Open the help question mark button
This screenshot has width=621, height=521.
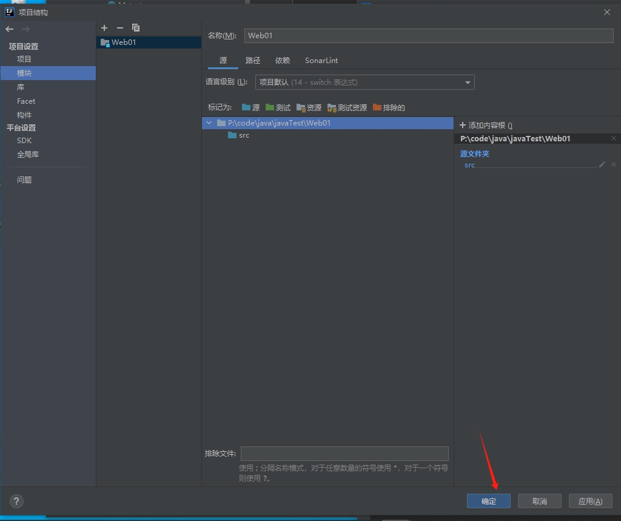point(16,501)
